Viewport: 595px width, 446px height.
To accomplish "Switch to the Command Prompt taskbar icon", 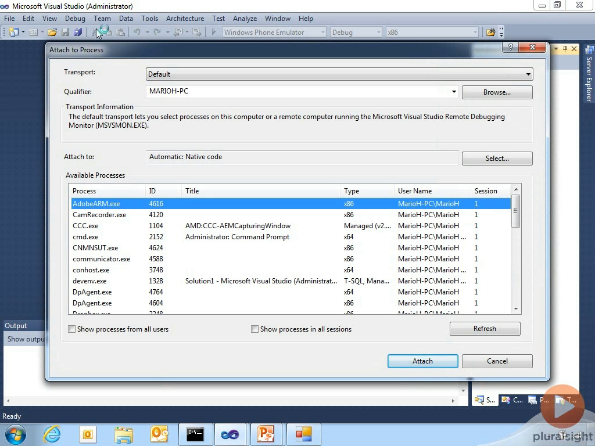I will click(195, 434).
